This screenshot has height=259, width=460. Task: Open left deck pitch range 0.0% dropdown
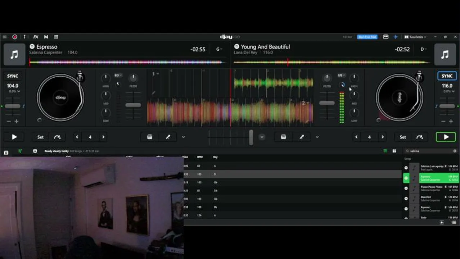point(14,91)
